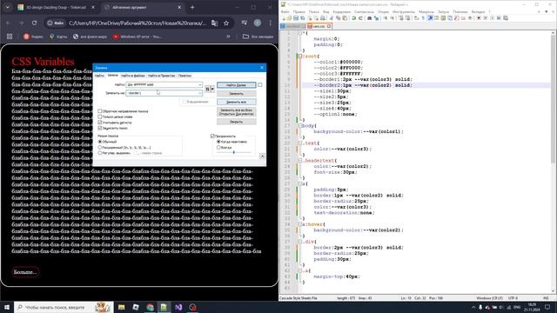Bookmark this page with the star icon
The width and height of the screenshot is (557, 313).
(226, 23)
